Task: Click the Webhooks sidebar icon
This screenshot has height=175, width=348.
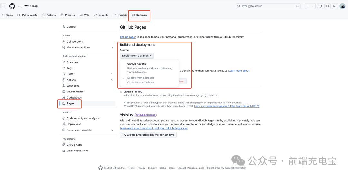Action: pyautogui.click(x=64, y=86)
